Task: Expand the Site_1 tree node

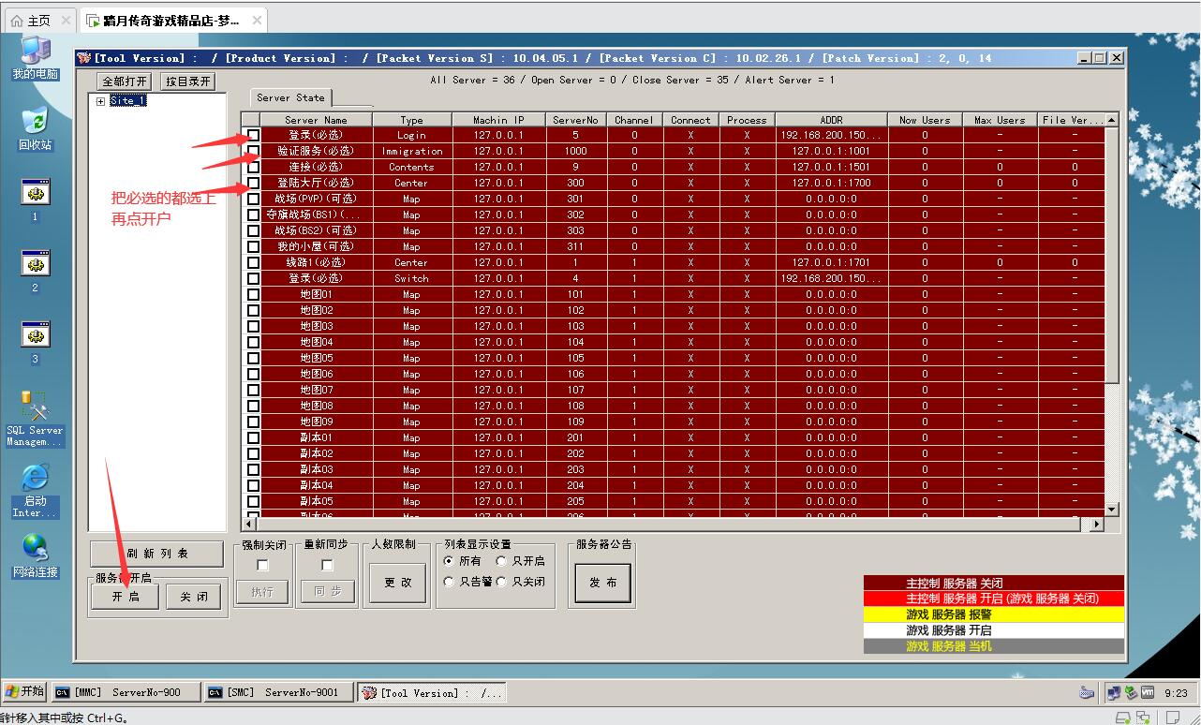Action: point(100,101)
